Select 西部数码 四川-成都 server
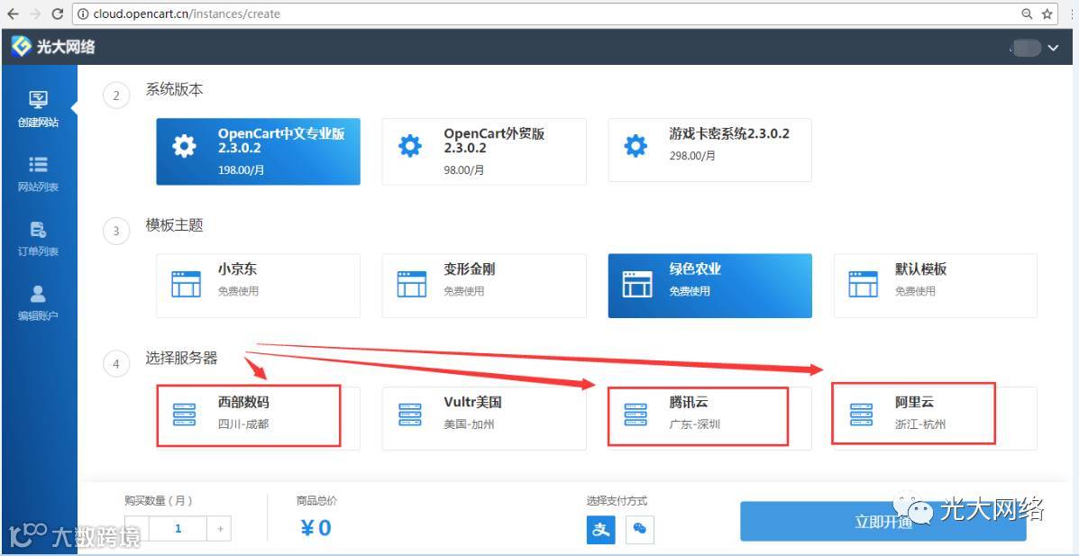The width and height of the screenshot is (1079, 556). pos(258,418)
